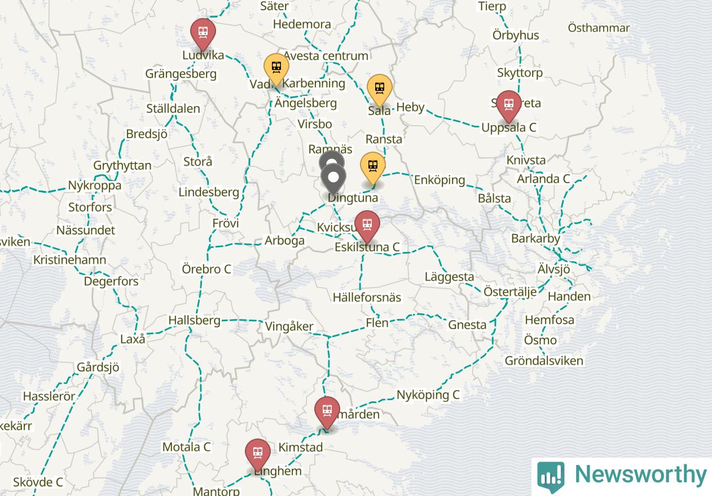The height and width of the screenshot is (496, 712).
Task: Select the yellow train marker near Karbenning
Action: pos(276,69)
